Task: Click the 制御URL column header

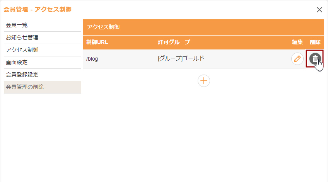Action: 97,42
